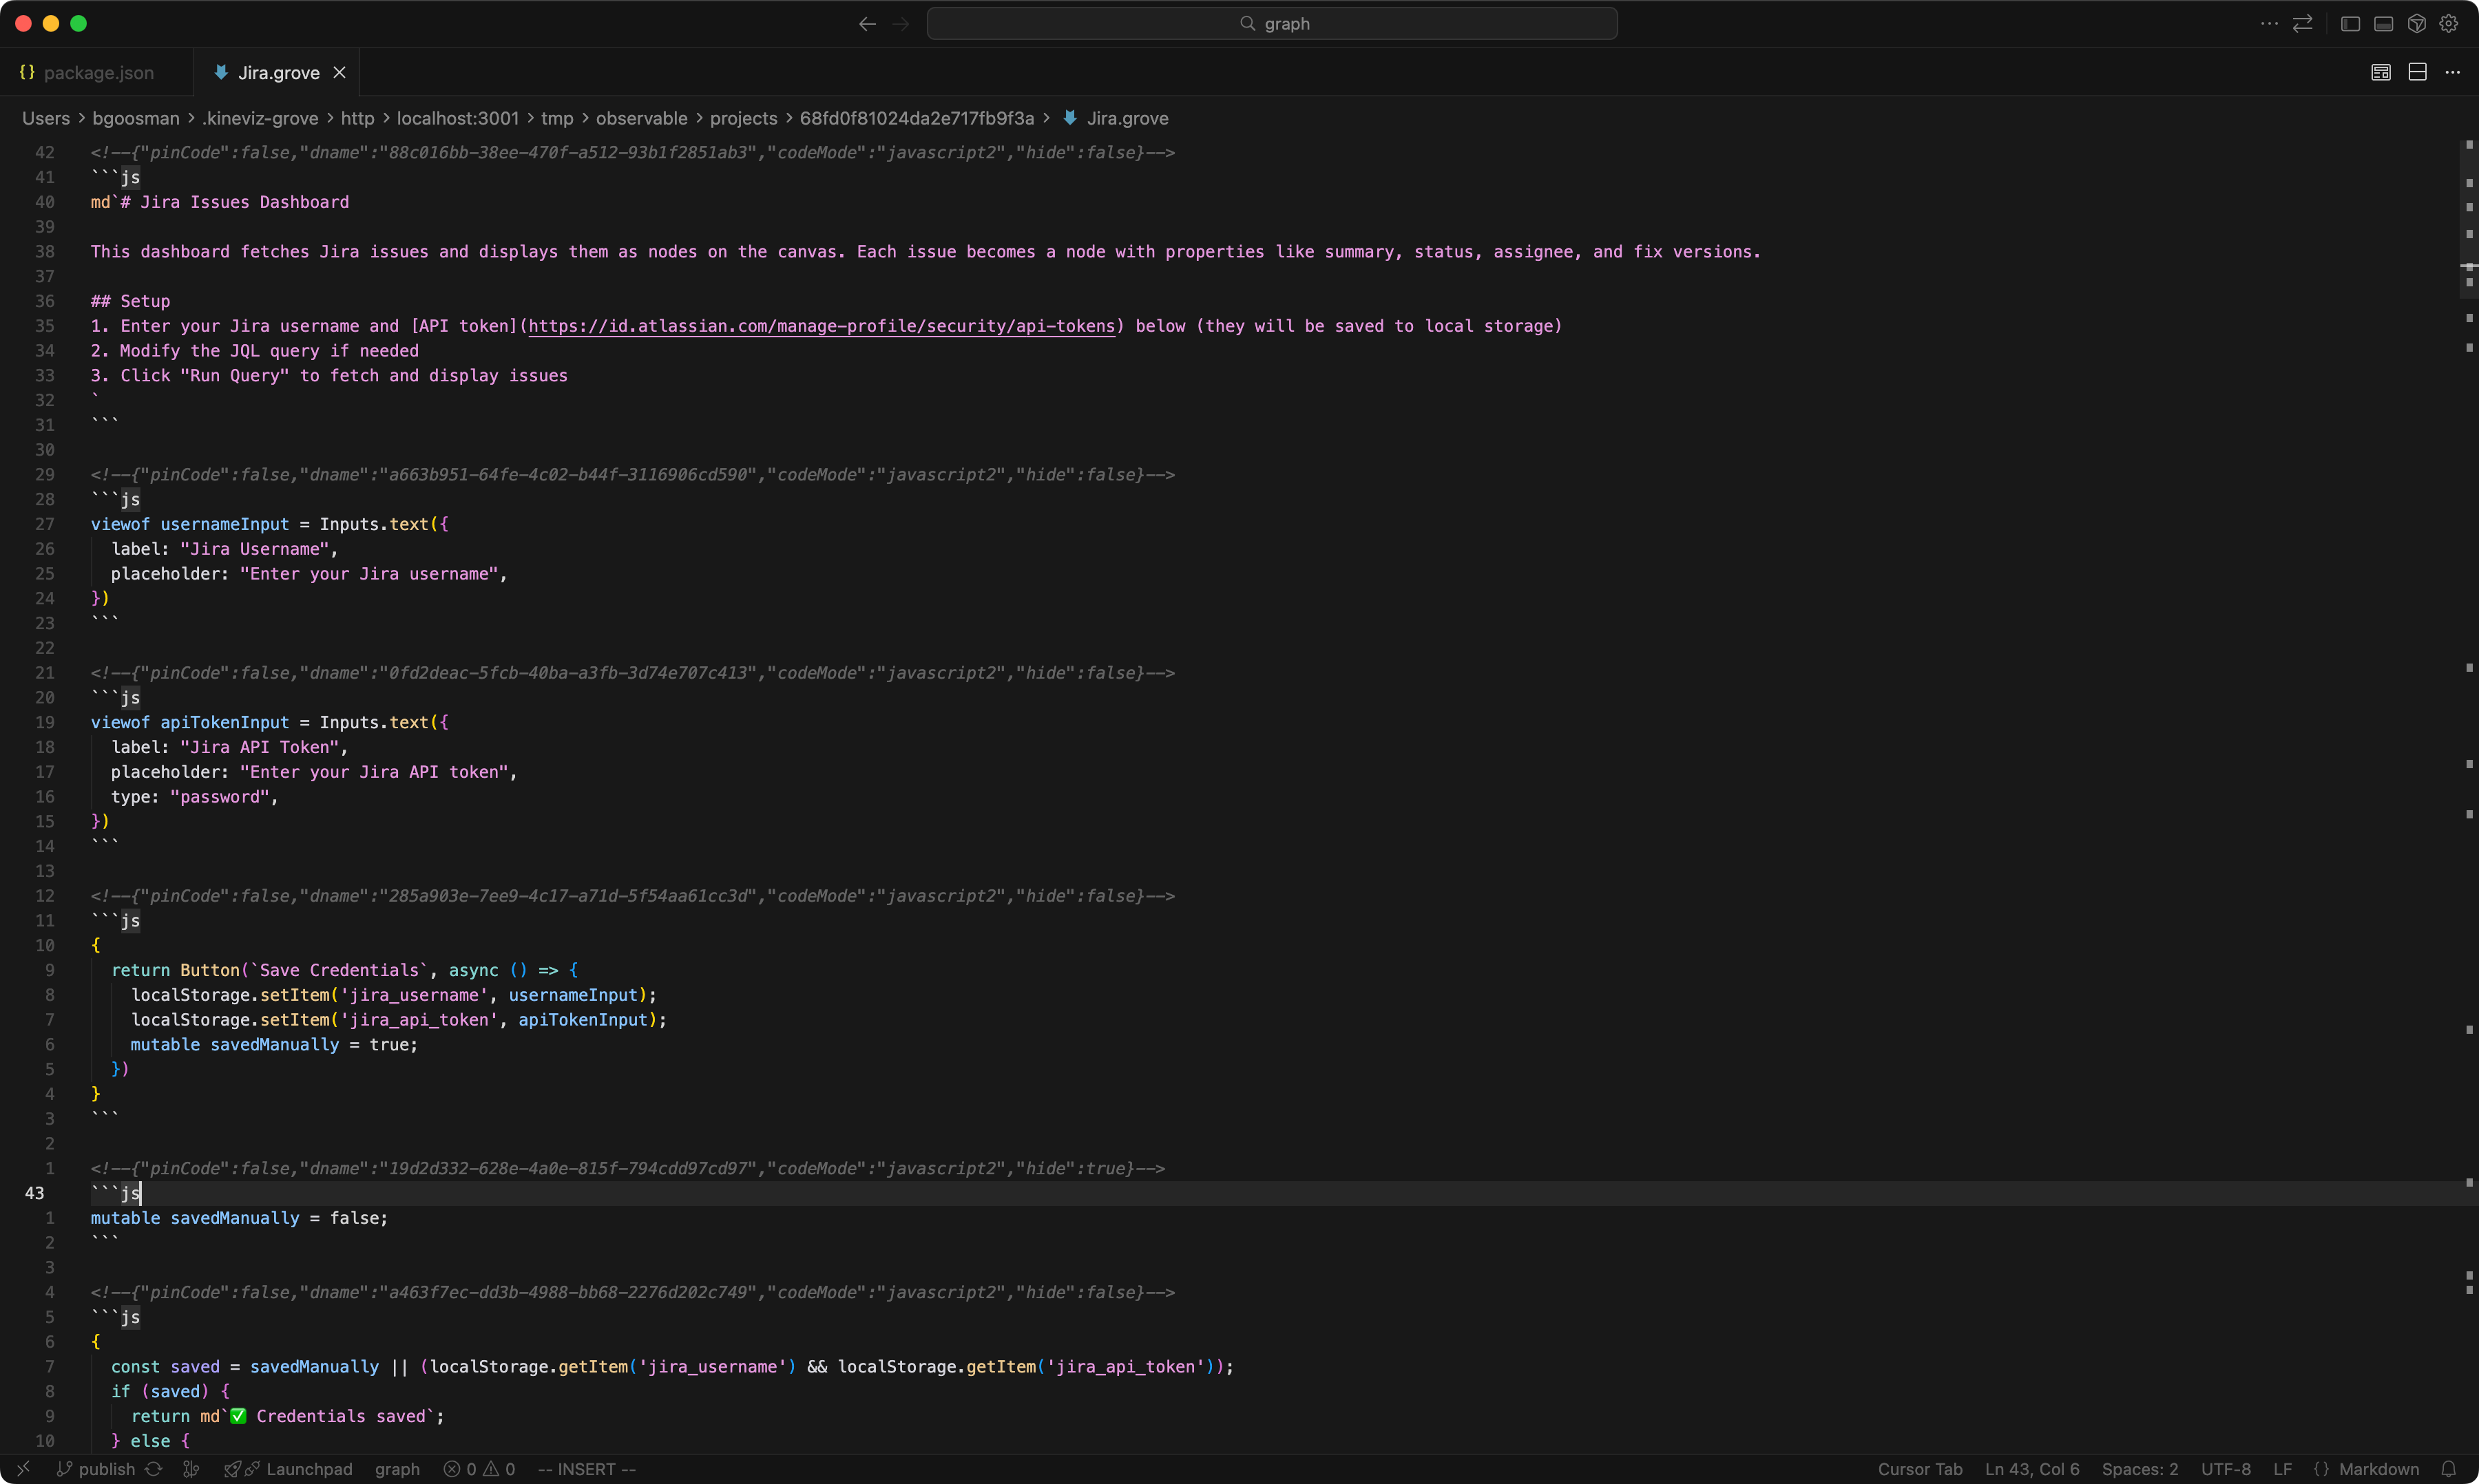
Task: Open the projects breadcrumb segment
Action: pyautogui.click(x=743, y=118)
